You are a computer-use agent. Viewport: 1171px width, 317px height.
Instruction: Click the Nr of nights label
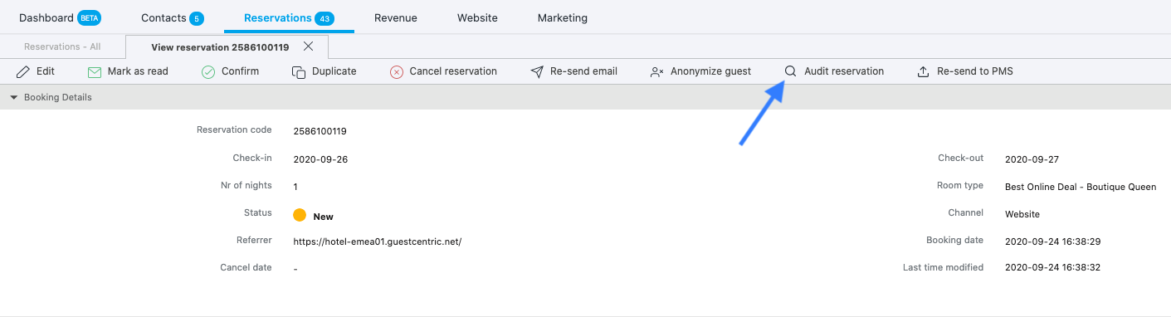pos(246,185)
